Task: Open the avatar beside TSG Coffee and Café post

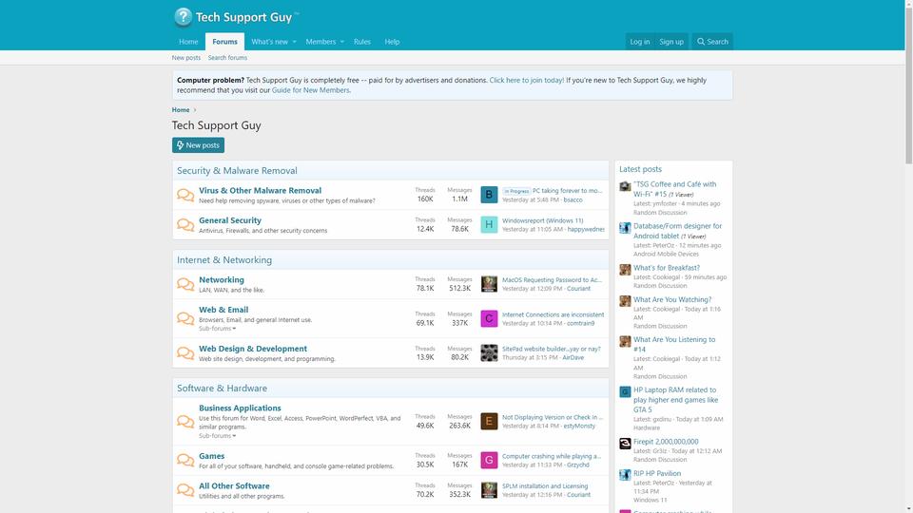Action: [x=625, y=186]
